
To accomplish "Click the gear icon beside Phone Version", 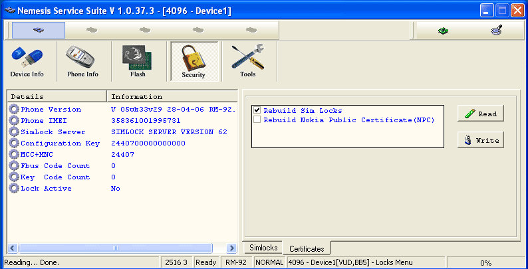I will tap(14, 110).
